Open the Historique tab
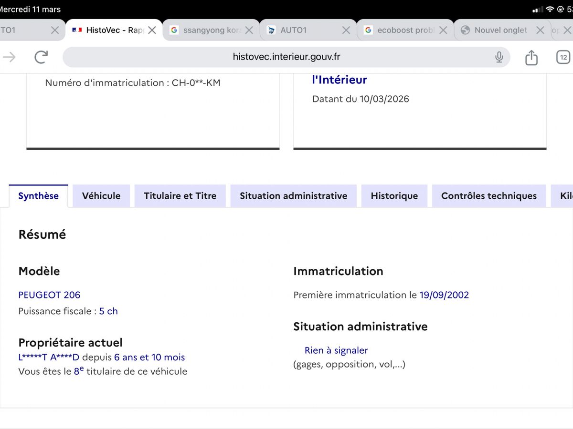573x429 pixels. coord(394,196)
